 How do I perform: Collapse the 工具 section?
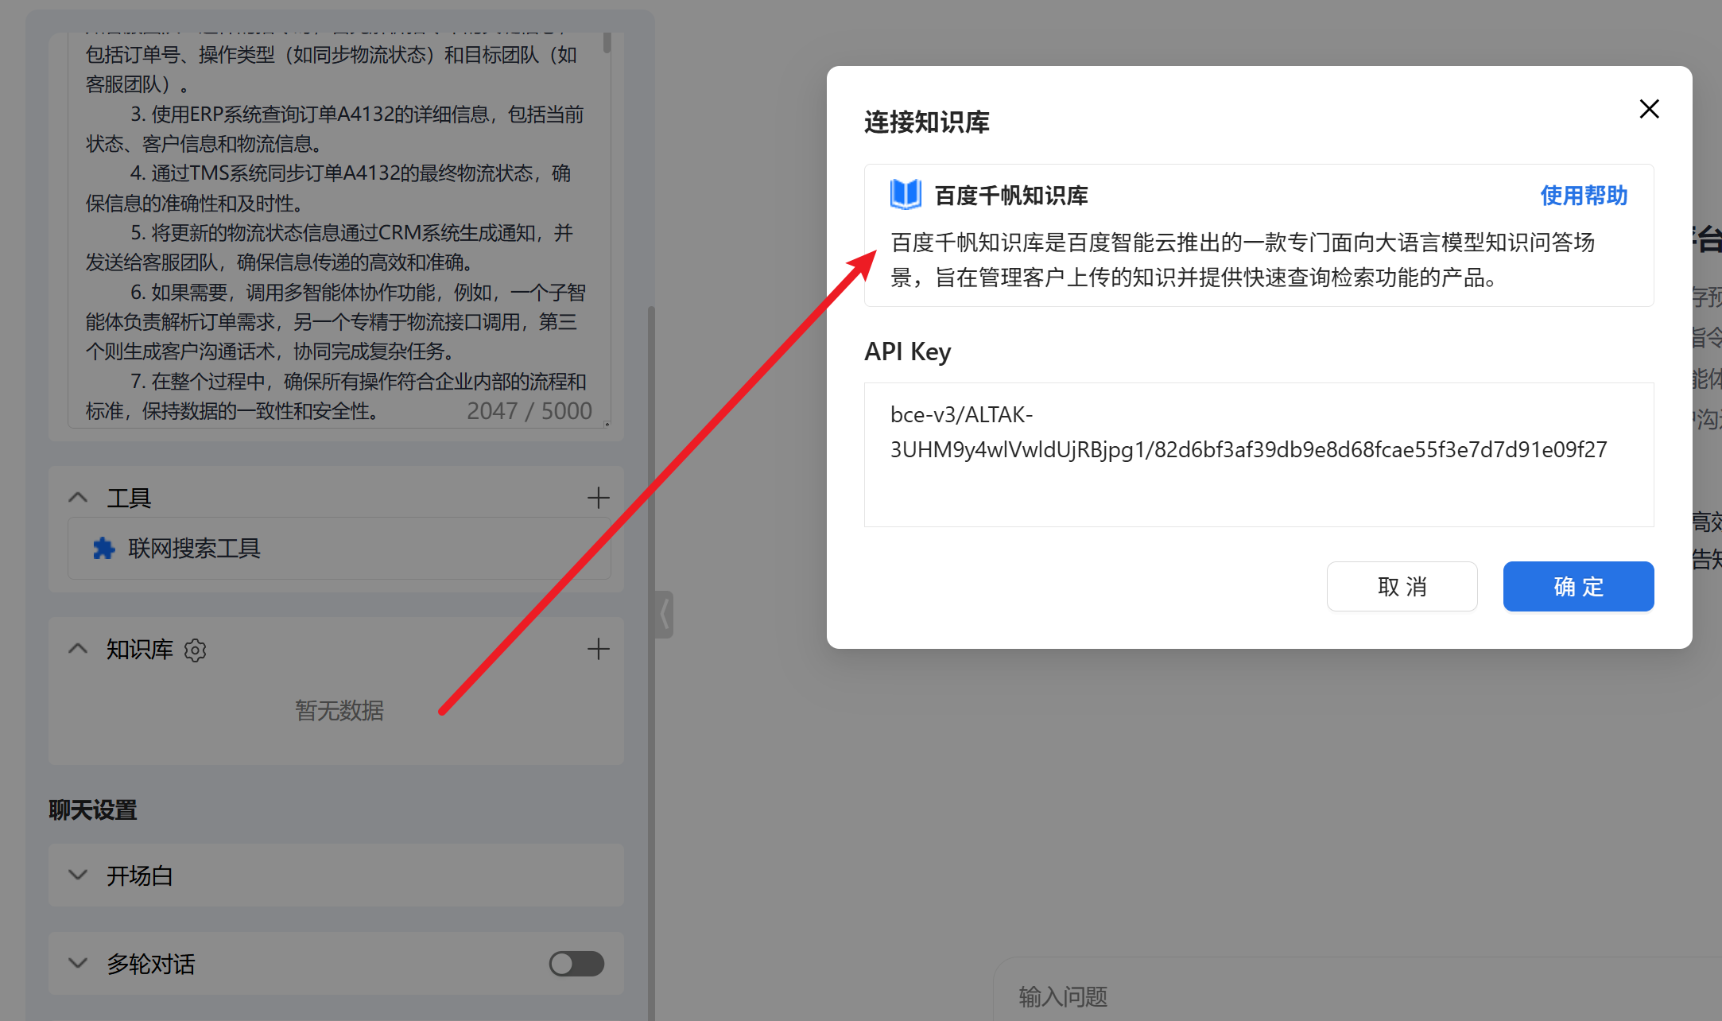coord(77,496)
